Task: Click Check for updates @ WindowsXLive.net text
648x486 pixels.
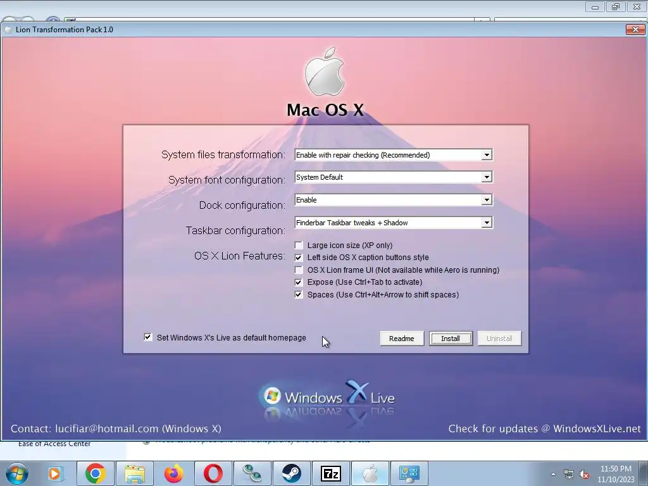Action: [544, 429]
